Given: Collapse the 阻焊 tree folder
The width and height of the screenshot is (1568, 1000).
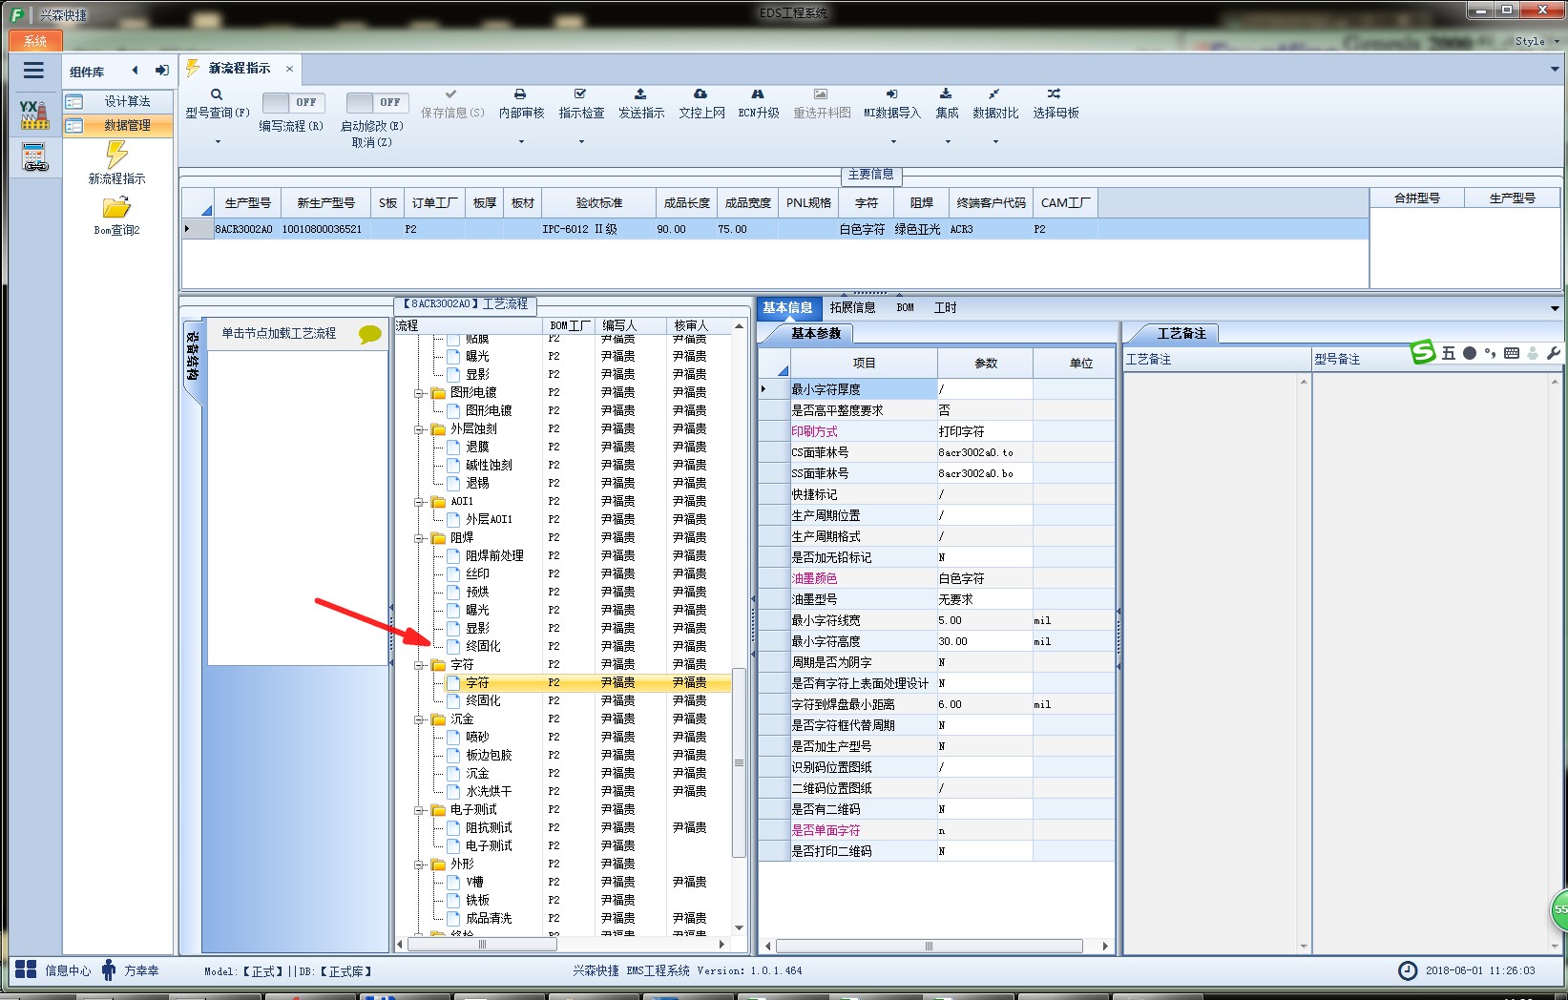Looking at the screenshot, I should click(x=418, y=538).
